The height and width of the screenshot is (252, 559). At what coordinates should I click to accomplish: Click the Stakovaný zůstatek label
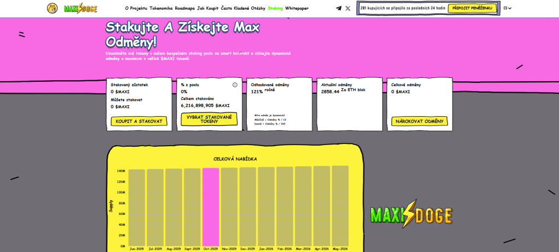129,85
